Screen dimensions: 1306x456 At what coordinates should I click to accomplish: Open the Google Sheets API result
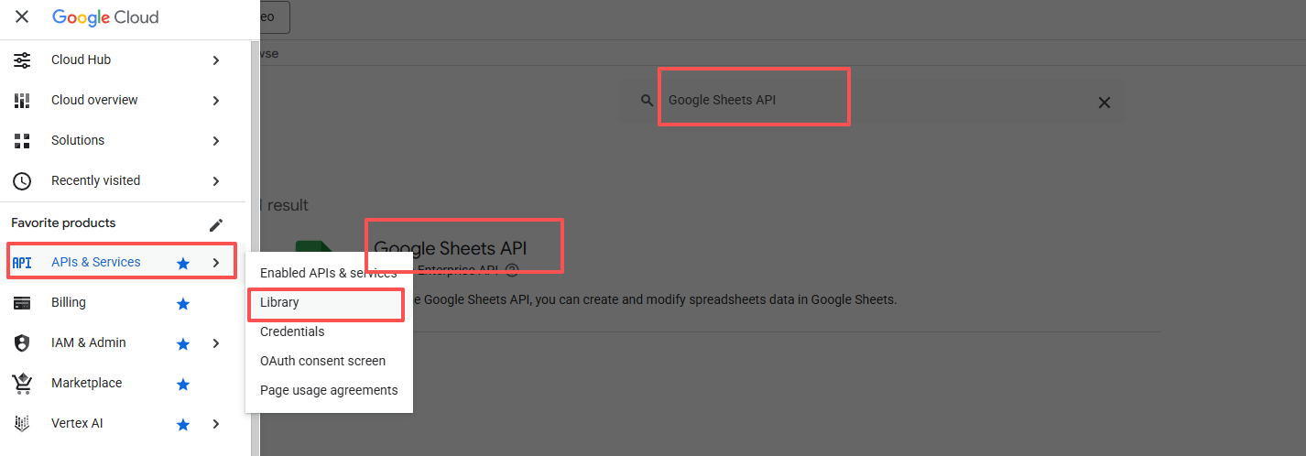tap(451, 248)
